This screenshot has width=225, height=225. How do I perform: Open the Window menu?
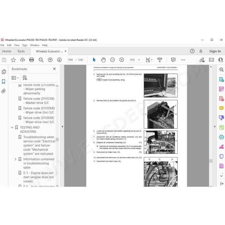pyautogui.click(x=35, y=45)
